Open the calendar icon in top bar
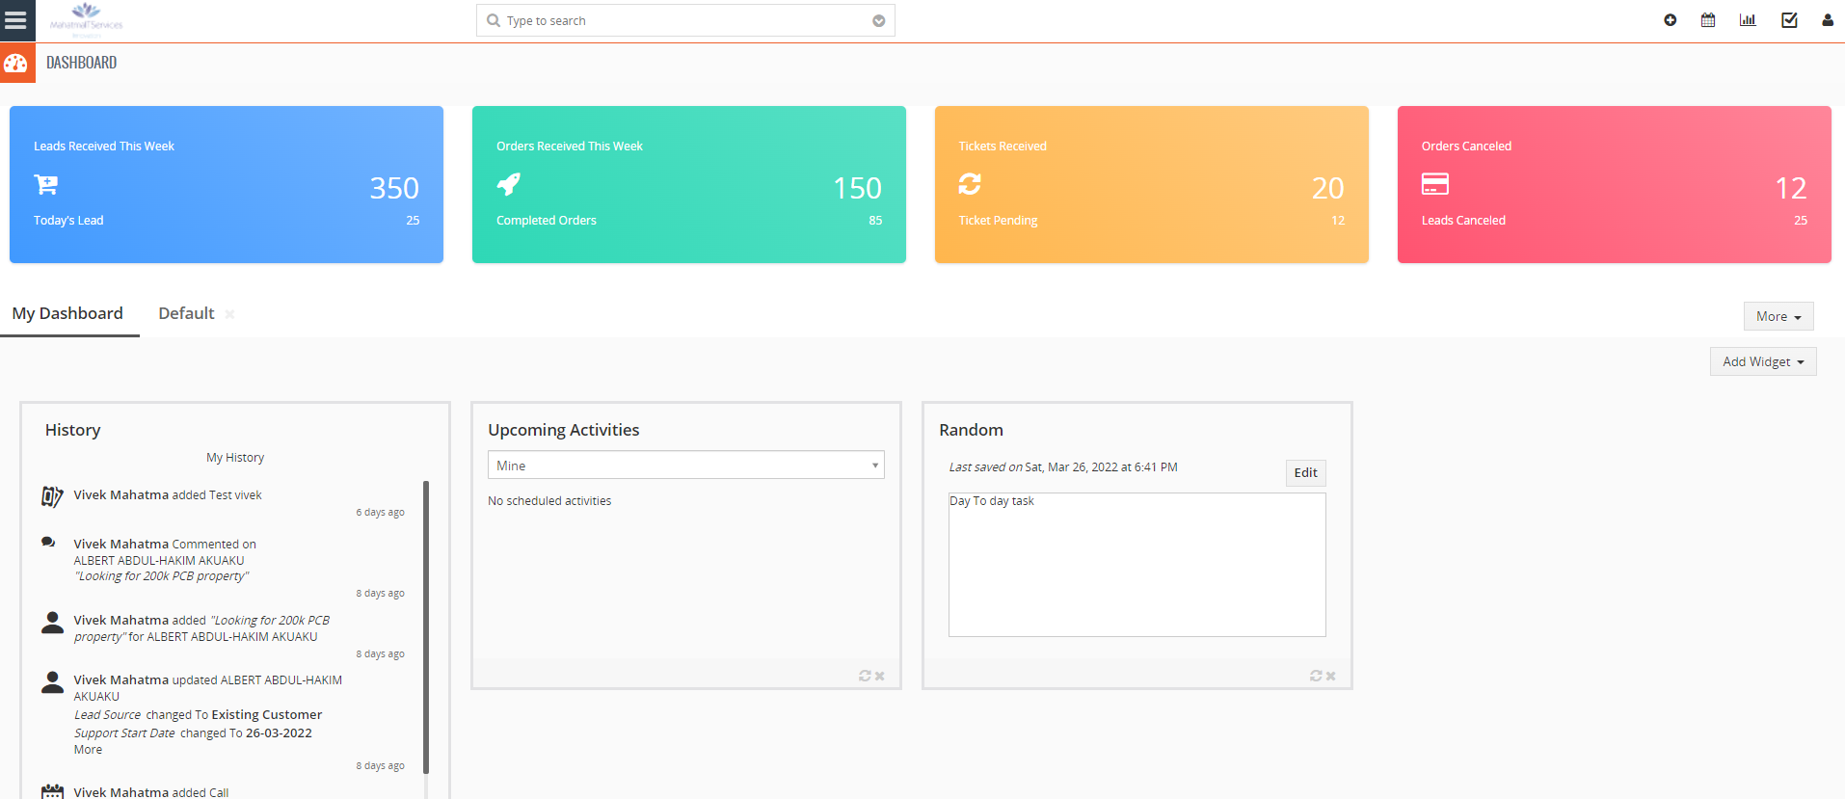1845x799 pixels. pyautogui.click(x=1708, y=20)
